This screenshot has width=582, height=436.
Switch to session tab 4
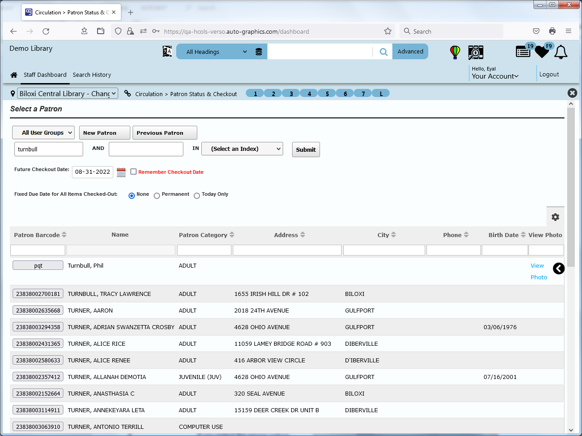[309, 93]
